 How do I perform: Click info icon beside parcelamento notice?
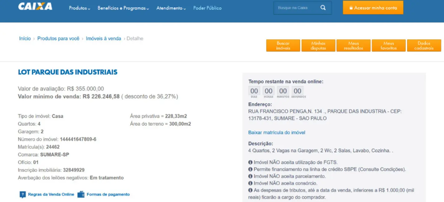(250, 176)
